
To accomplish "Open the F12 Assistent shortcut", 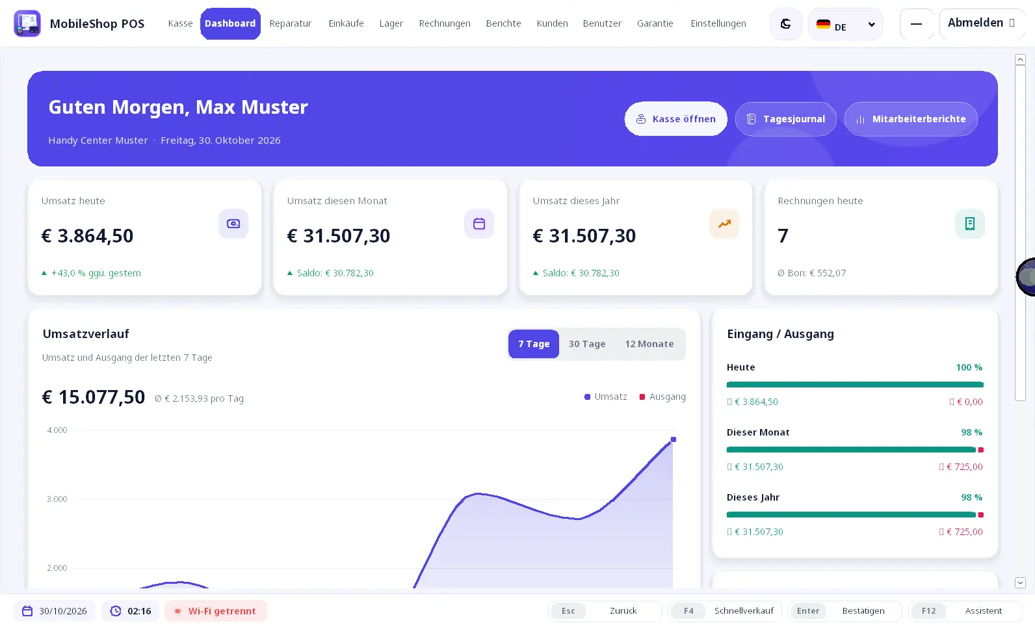I will (965, 611).
